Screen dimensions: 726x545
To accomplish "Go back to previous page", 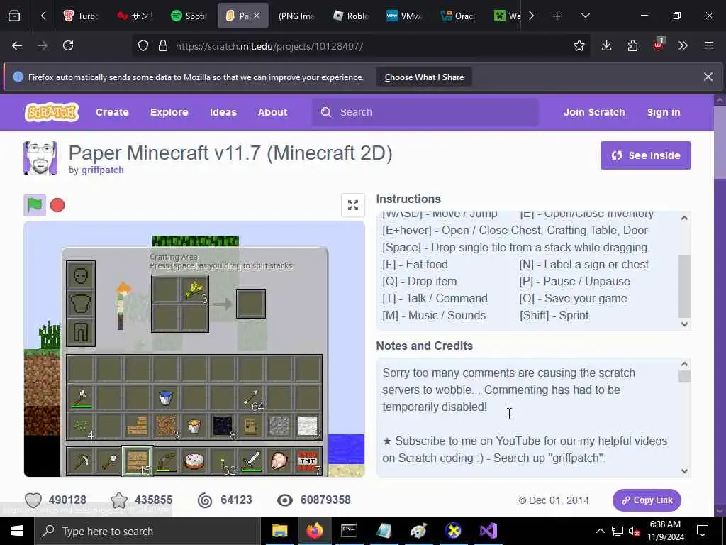I will (17, 45).
